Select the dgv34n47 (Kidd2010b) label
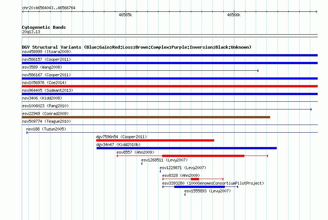The width and height of the screenshot is (328, 220). coord(118,144)
